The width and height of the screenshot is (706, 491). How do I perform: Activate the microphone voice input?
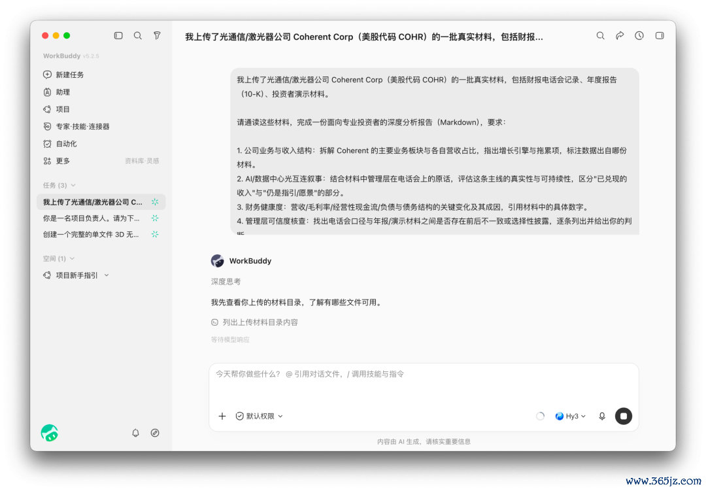(x=602, y=416)
